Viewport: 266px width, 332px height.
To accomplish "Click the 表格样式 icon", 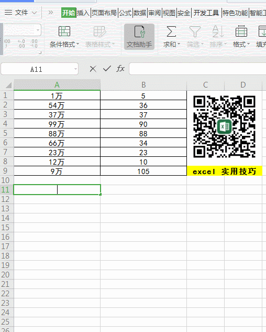I will pos(99,31).
